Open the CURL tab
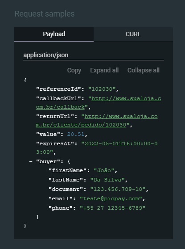 point(133,34)
